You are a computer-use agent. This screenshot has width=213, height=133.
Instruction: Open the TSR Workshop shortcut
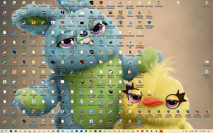(81, 84)
